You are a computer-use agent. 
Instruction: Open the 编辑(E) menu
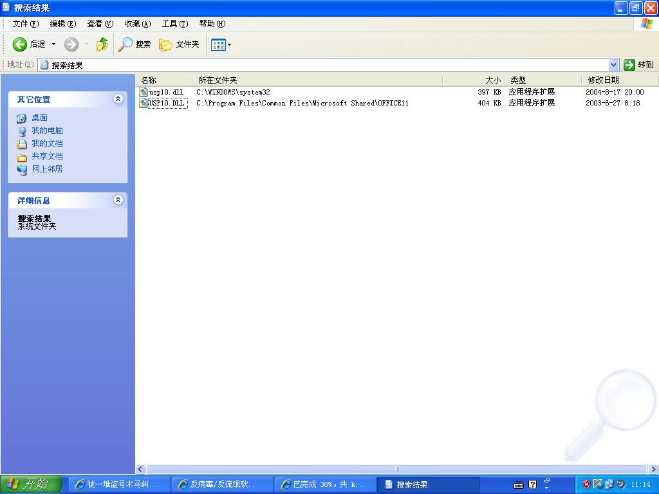tap(62, 24)
